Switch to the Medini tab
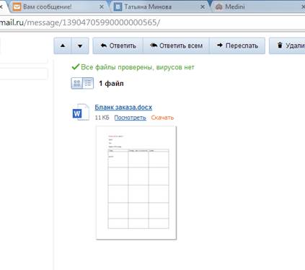This screenshot has height=270, width=305. coord(258,6)
